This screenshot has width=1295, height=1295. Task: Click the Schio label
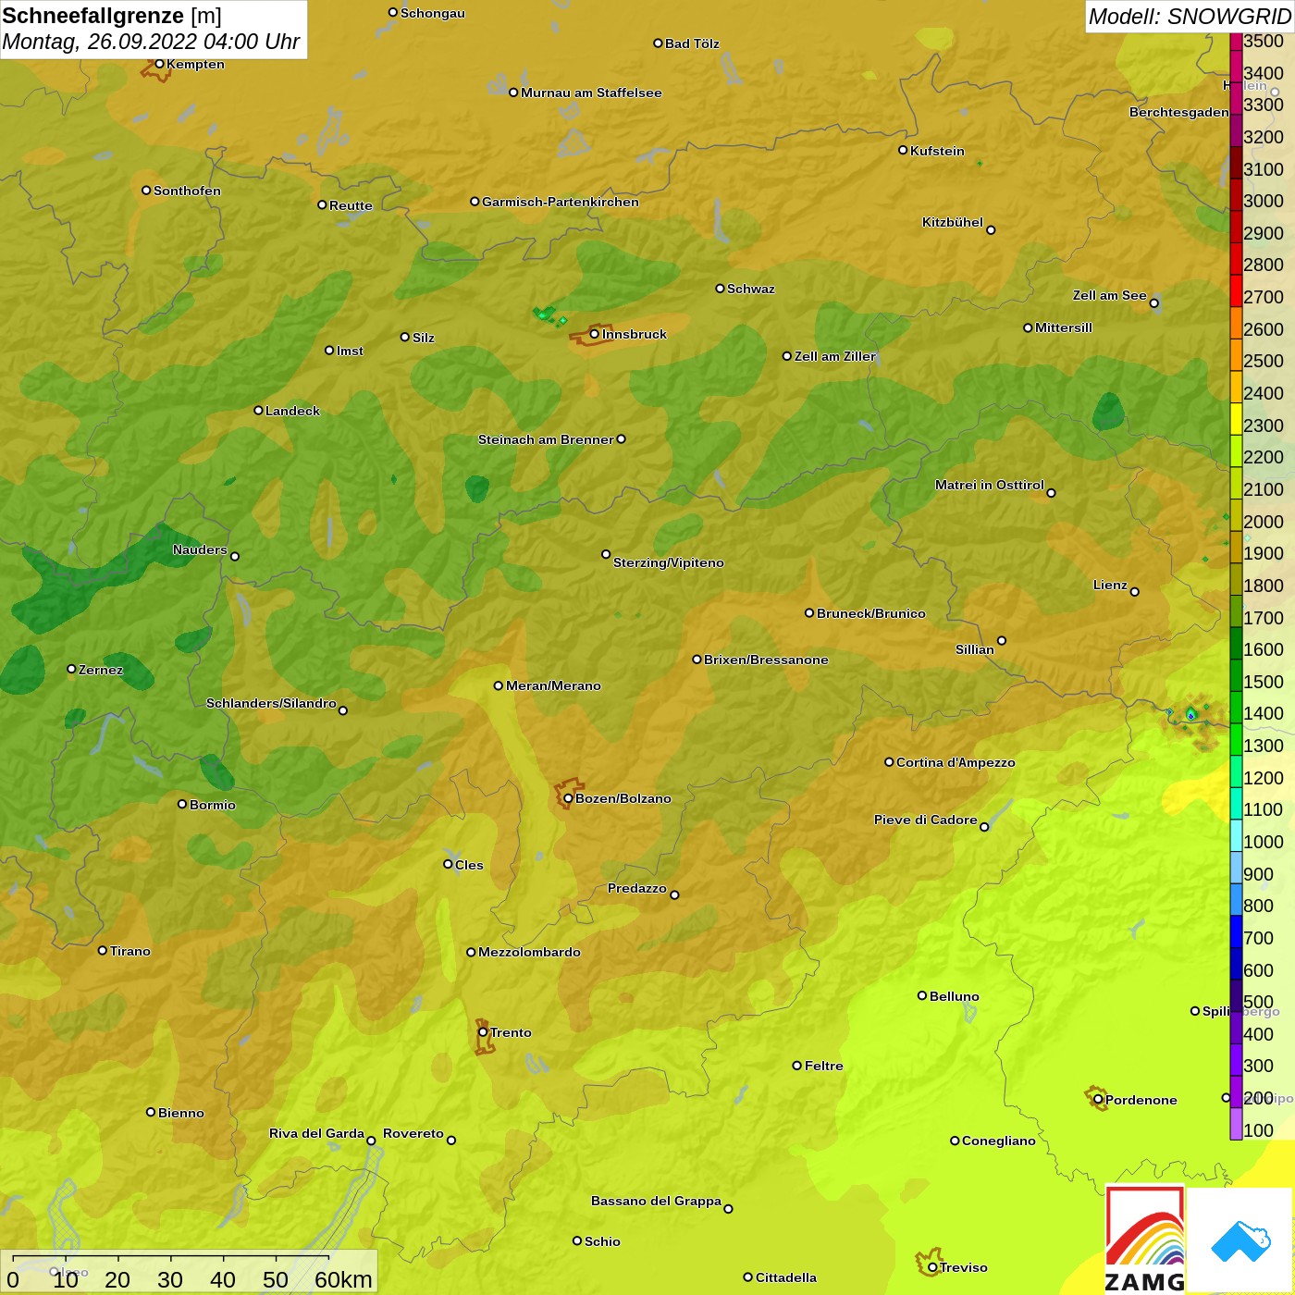tap(602, 1241)
